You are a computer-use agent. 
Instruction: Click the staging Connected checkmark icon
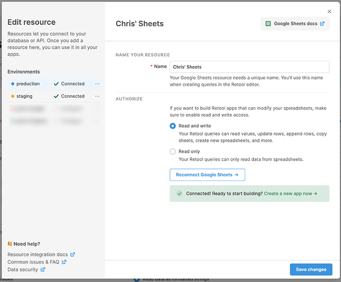click(x=56, y=96)
